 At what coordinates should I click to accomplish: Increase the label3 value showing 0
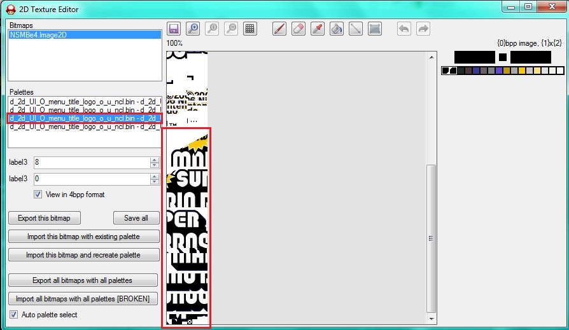[155, 177]
